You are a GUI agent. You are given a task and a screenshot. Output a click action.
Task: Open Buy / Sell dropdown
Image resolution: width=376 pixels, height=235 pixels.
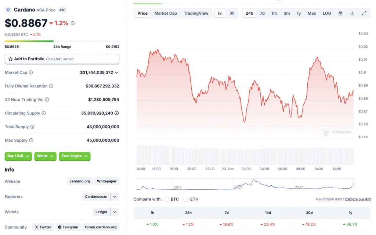coord(18,156)
